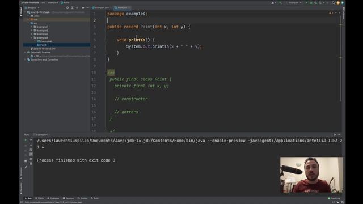The height and width of the screenshot is (204, 363).
Task: Open the Terminal tool window tab
Action: pos(68,198)
